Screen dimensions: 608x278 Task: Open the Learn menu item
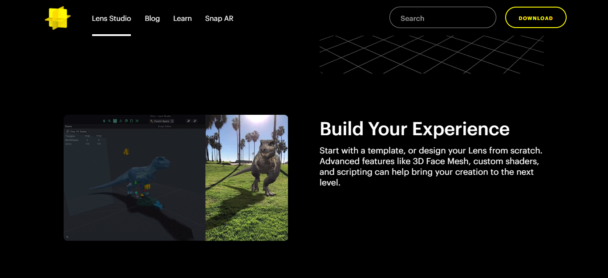(x=182, y=19)
